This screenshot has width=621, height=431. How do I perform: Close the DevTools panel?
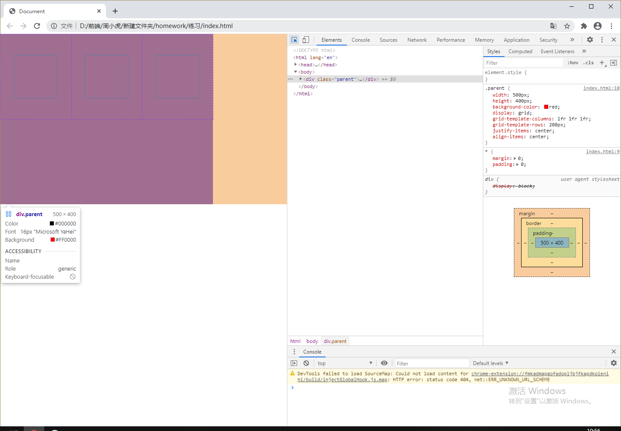pyautogui.click(x=614, y=40)
